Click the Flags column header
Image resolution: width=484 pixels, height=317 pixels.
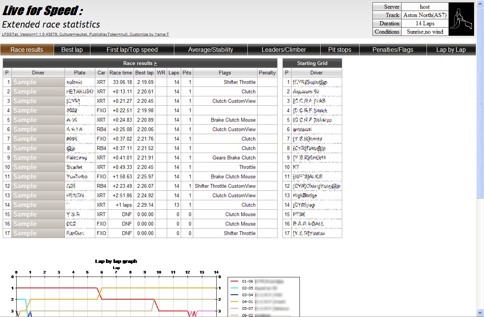tap(225, 73)
